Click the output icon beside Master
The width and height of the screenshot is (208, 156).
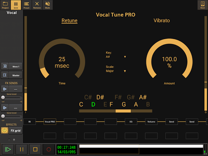[x=5, y=75]
